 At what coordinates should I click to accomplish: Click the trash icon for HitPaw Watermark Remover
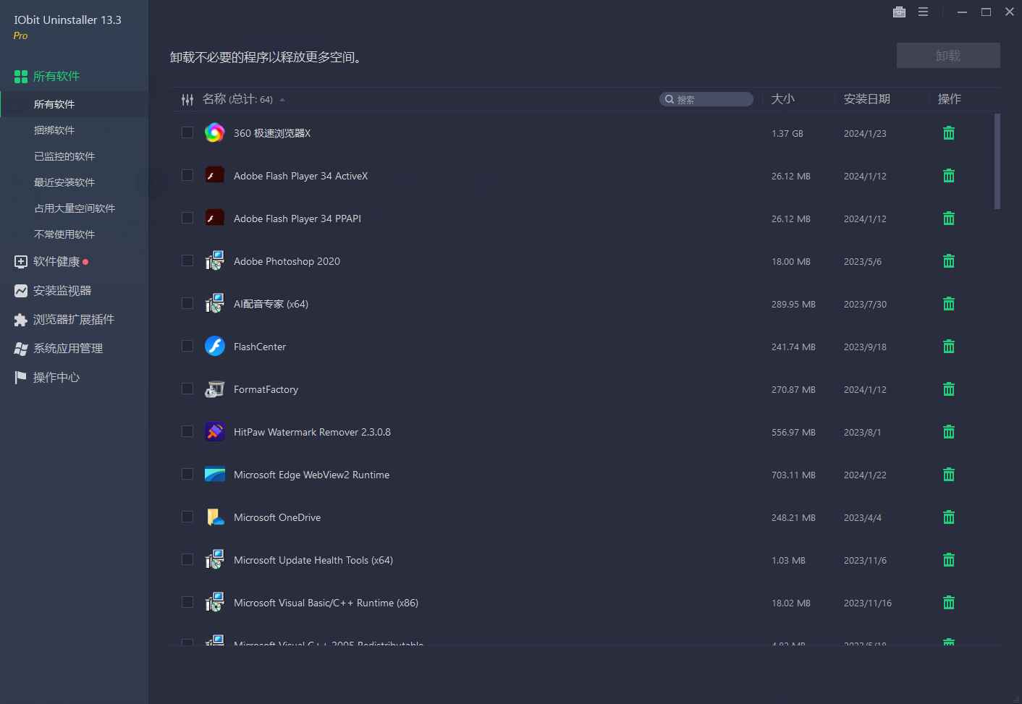point(948,431)
